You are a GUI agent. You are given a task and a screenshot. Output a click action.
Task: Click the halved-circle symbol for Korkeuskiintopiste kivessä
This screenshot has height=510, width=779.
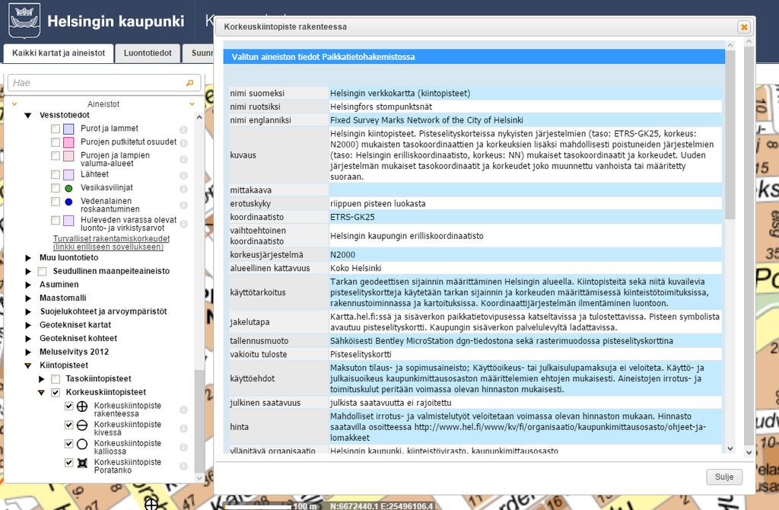82,425
